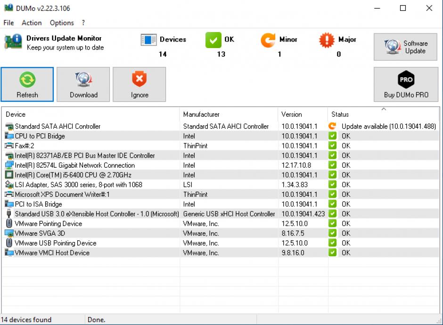Click orange update icon for SATA AHCI Controller
443x325 pixels.
(333, 126)
